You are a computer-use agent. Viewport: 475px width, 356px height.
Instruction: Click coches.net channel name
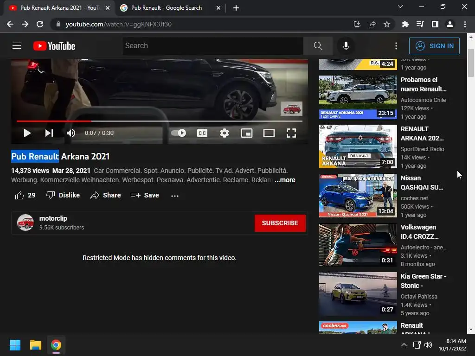point(414,198)
